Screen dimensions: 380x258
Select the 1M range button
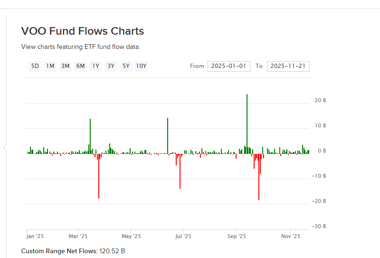point(50,66)
